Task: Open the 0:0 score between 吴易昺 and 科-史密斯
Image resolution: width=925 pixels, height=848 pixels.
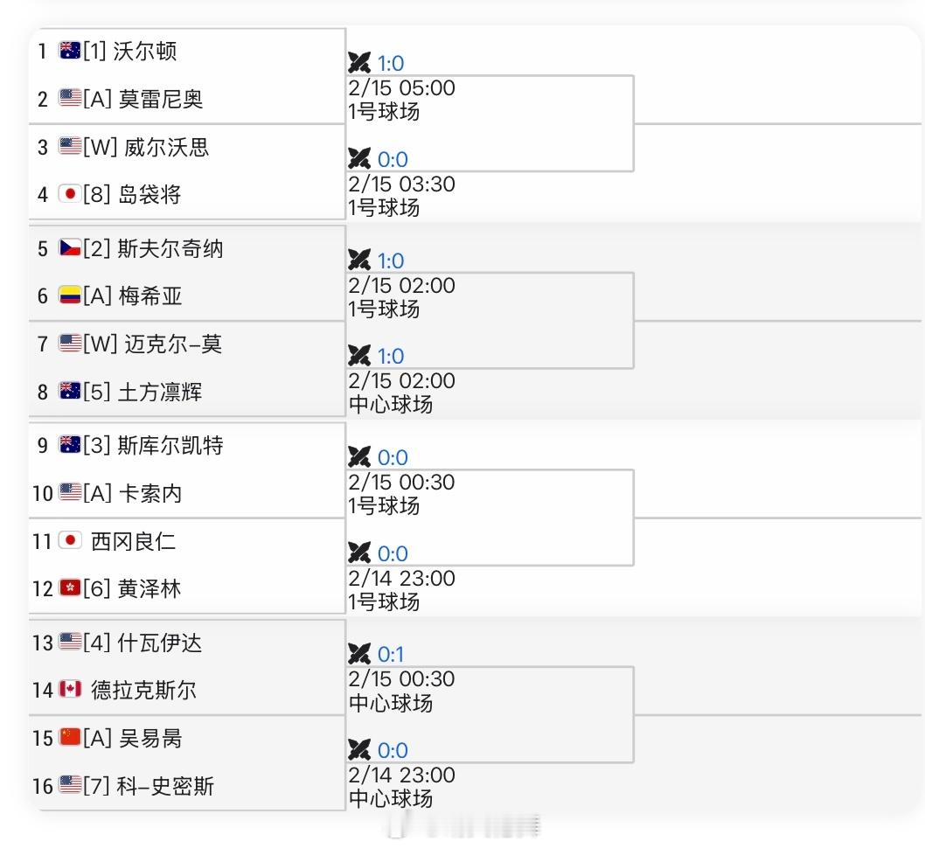Action: click(393, 750)
